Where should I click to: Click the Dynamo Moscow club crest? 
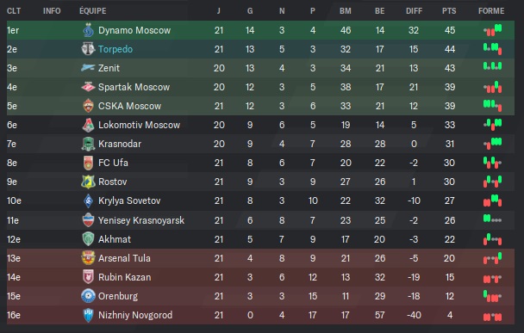(x=88, y=30)
